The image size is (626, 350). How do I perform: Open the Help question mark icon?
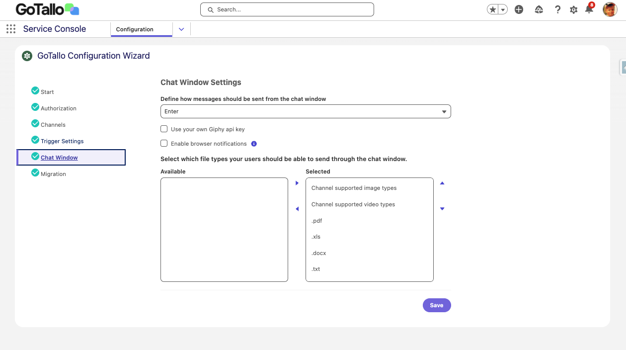click(557, 9)
